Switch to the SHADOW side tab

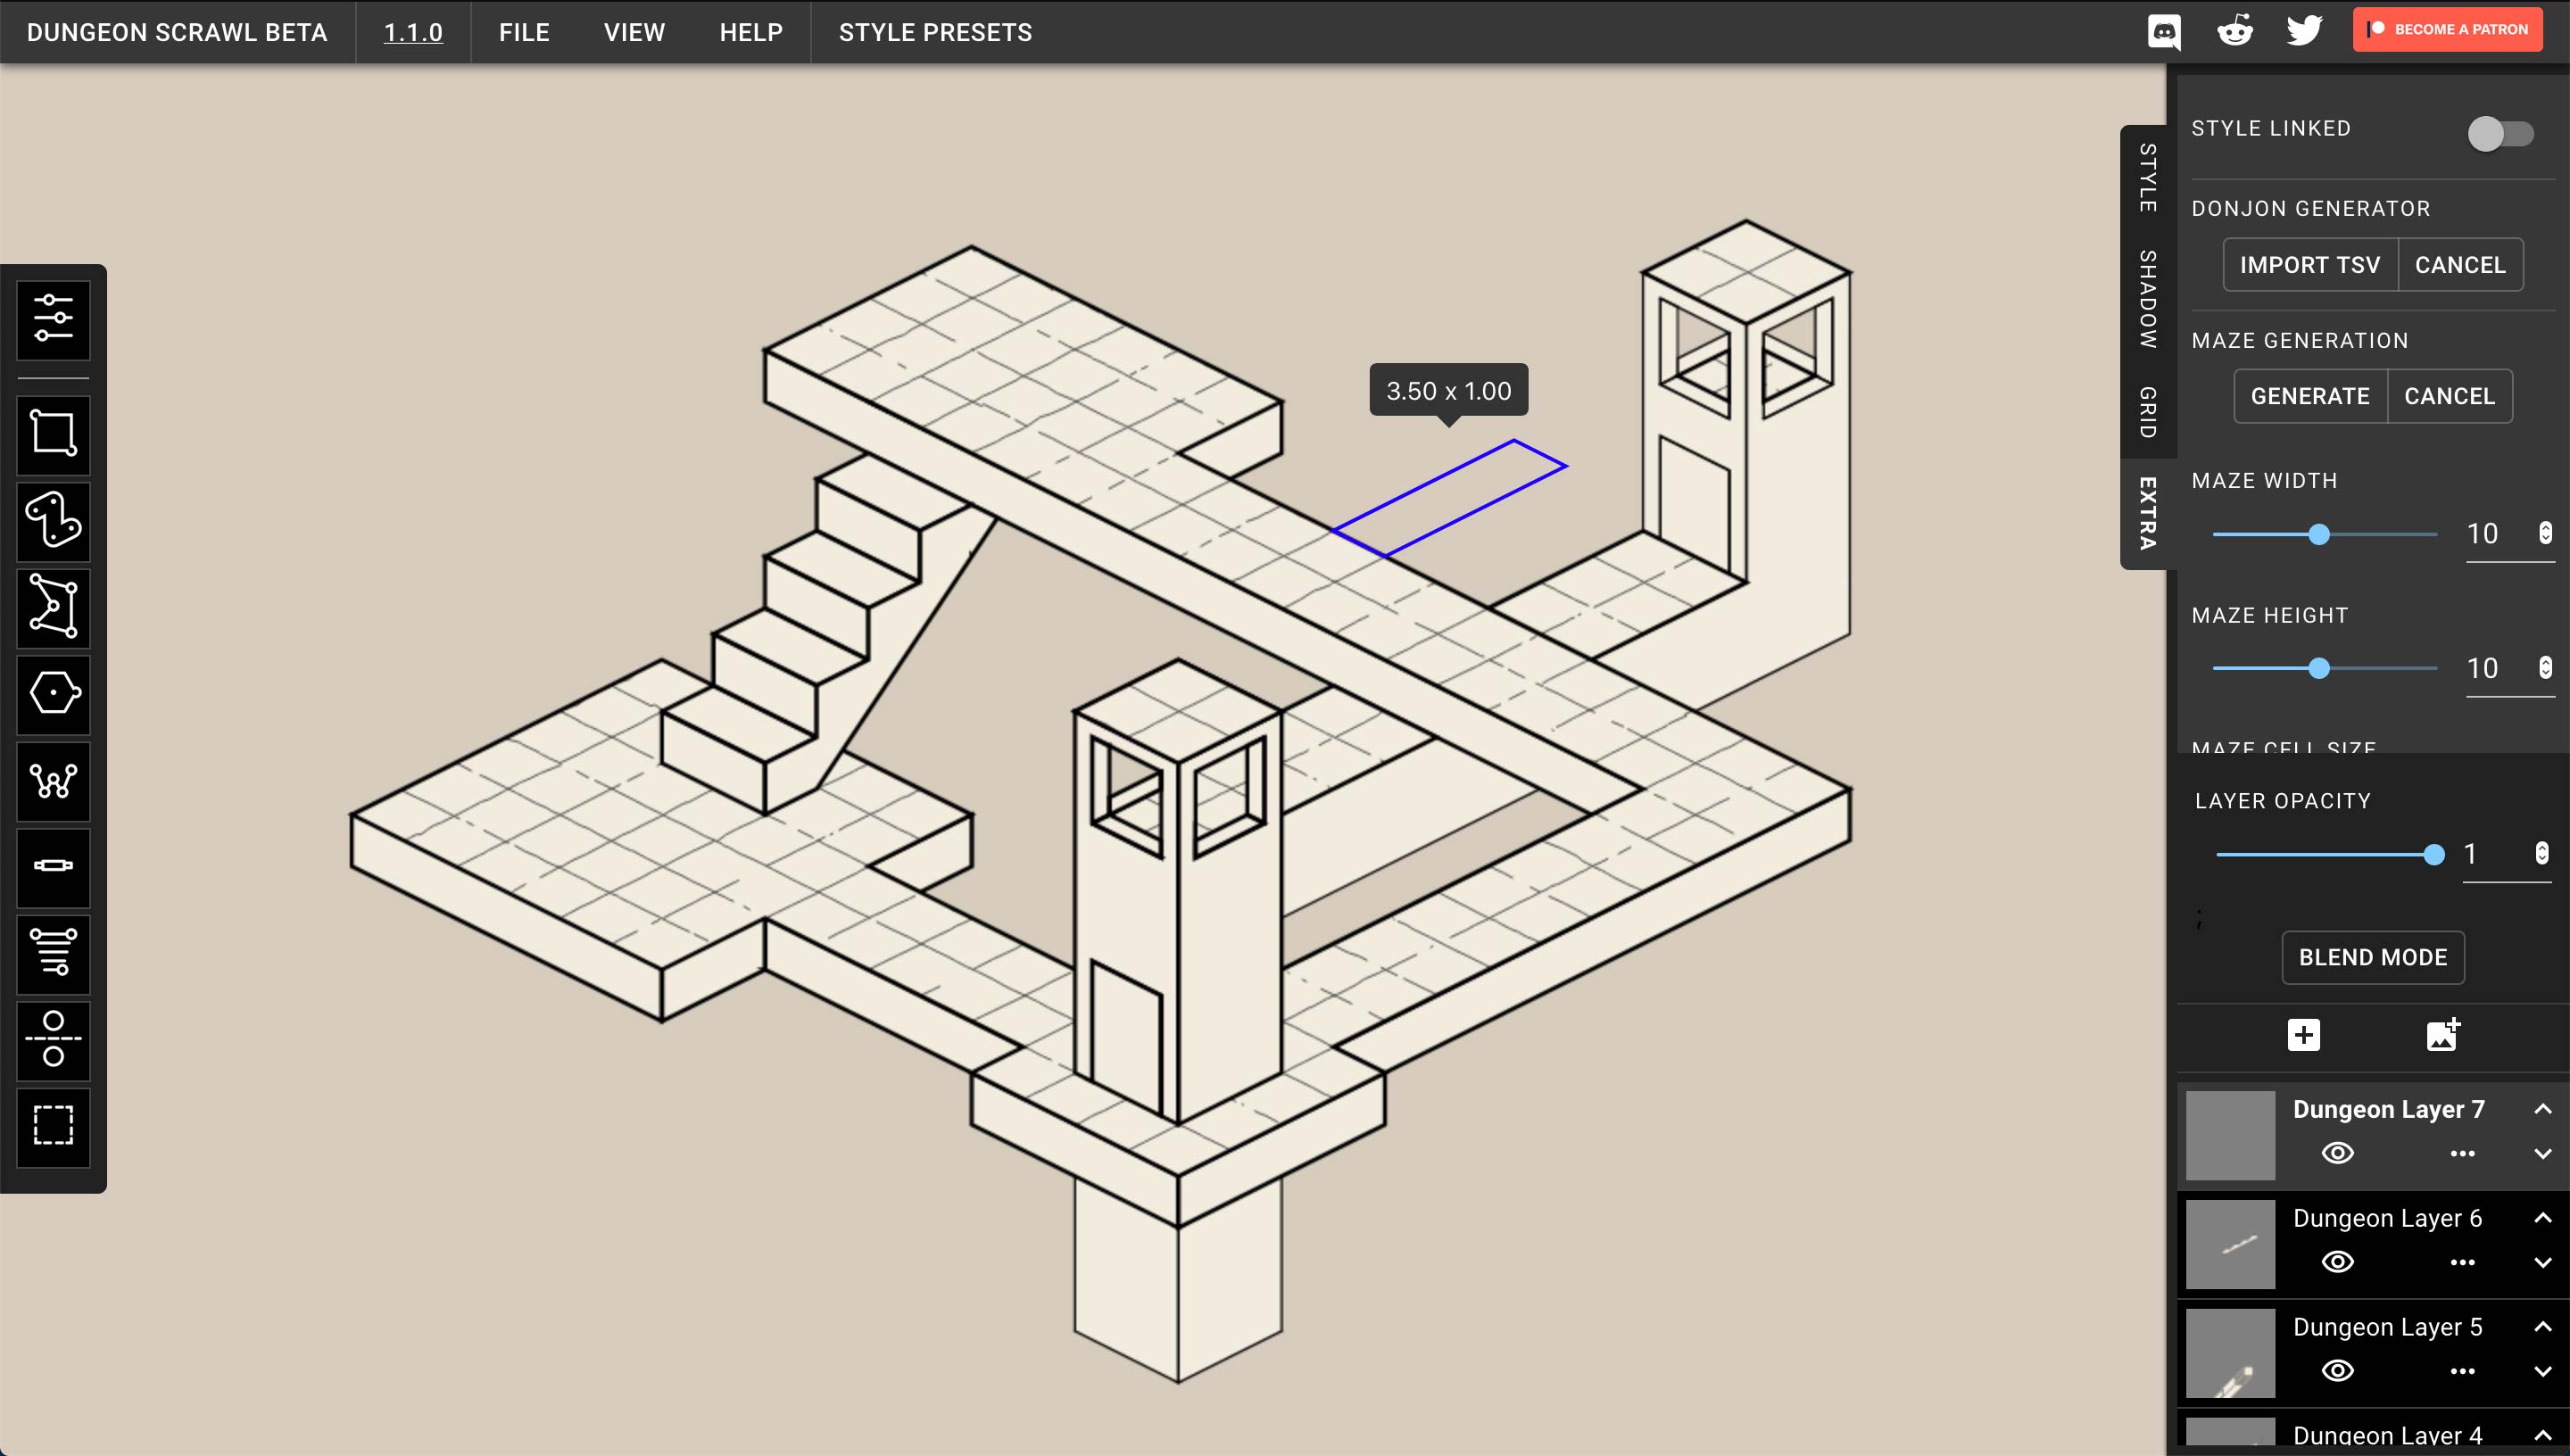(2146, 299)
